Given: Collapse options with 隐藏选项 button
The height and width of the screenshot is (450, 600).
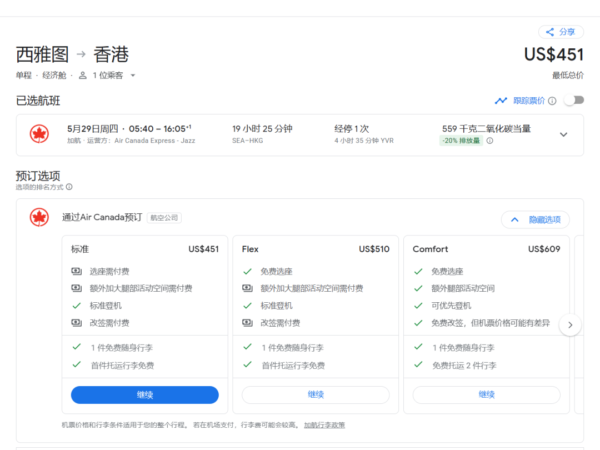Looking at the screenshot, I should click(x=536, y=219).
